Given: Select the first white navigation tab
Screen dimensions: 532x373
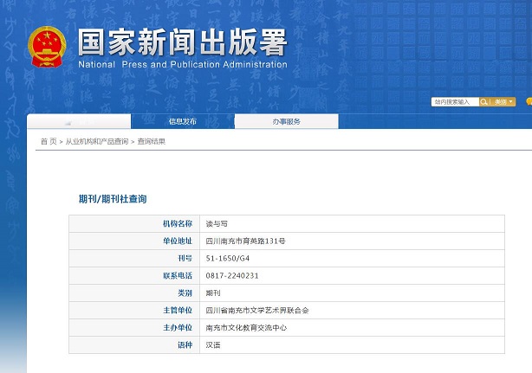Looking at the screenshot, I should 79,121.
